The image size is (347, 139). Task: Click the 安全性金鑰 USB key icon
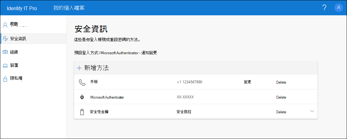pyautogui.click(x=82, y=112)
